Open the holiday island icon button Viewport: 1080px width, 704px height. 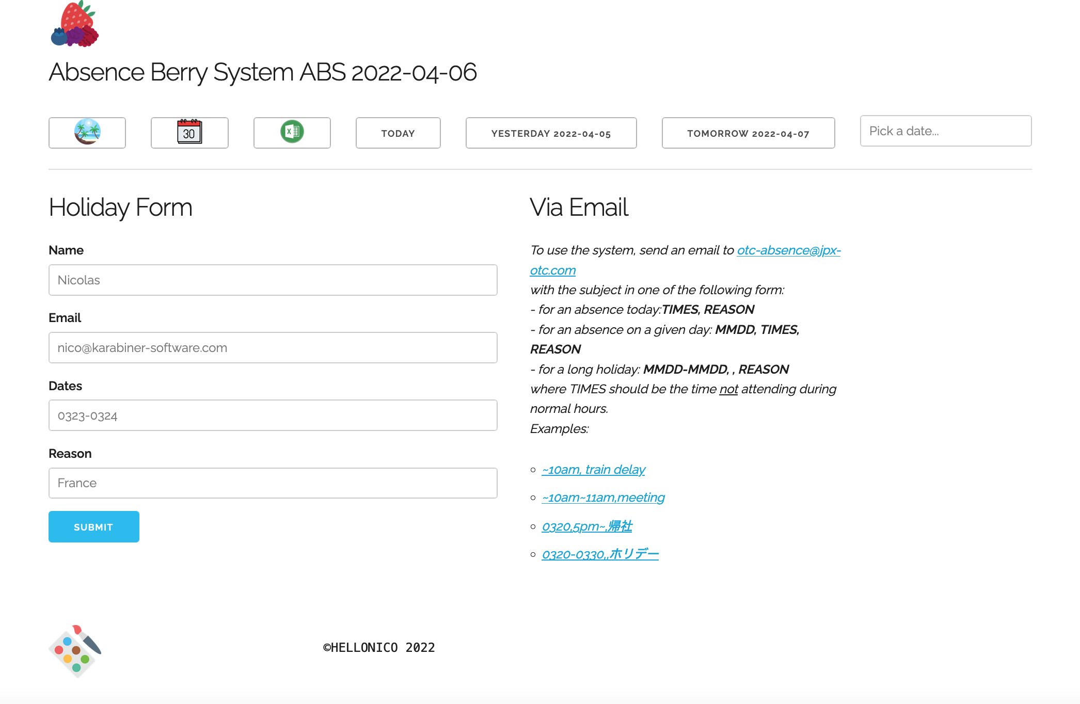pyautogui.click(x=87, y=133)
